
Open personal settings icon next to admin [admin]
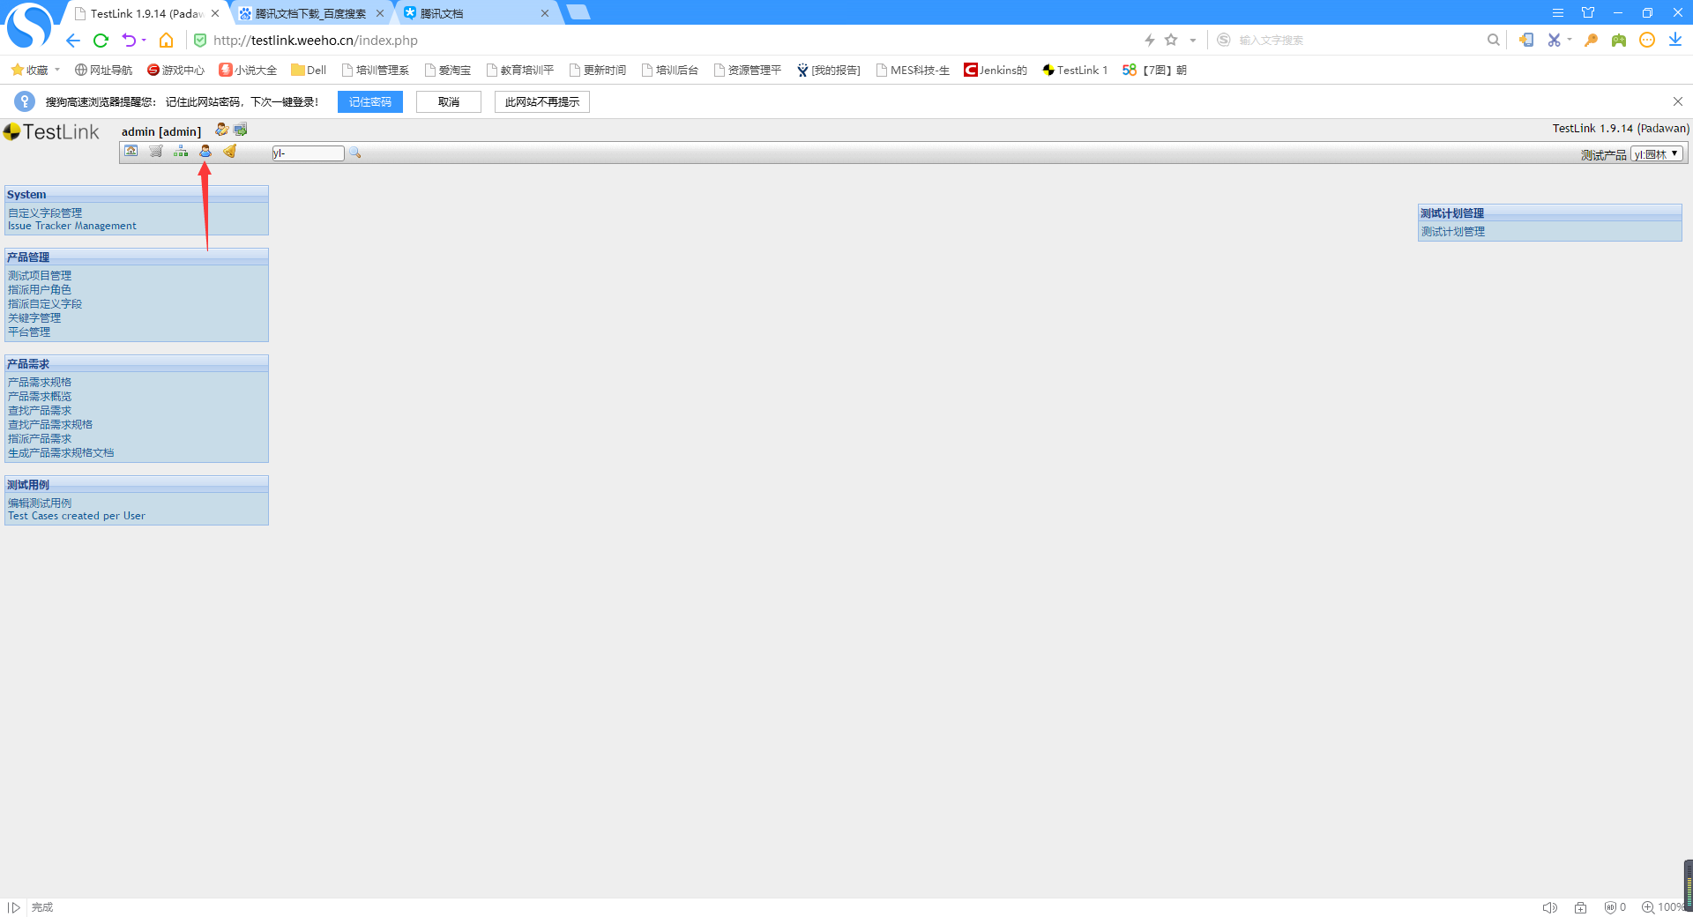point(221,130)
